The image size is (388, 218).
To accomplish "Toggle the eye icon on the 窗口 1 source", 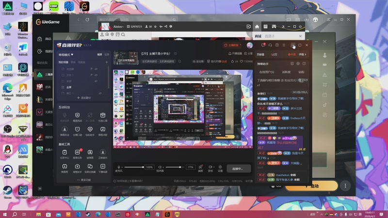I will 100,93.
